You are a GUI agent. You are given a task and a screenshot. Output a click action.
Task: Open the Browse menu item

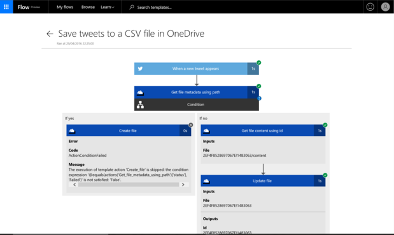(x=88, y=7)
